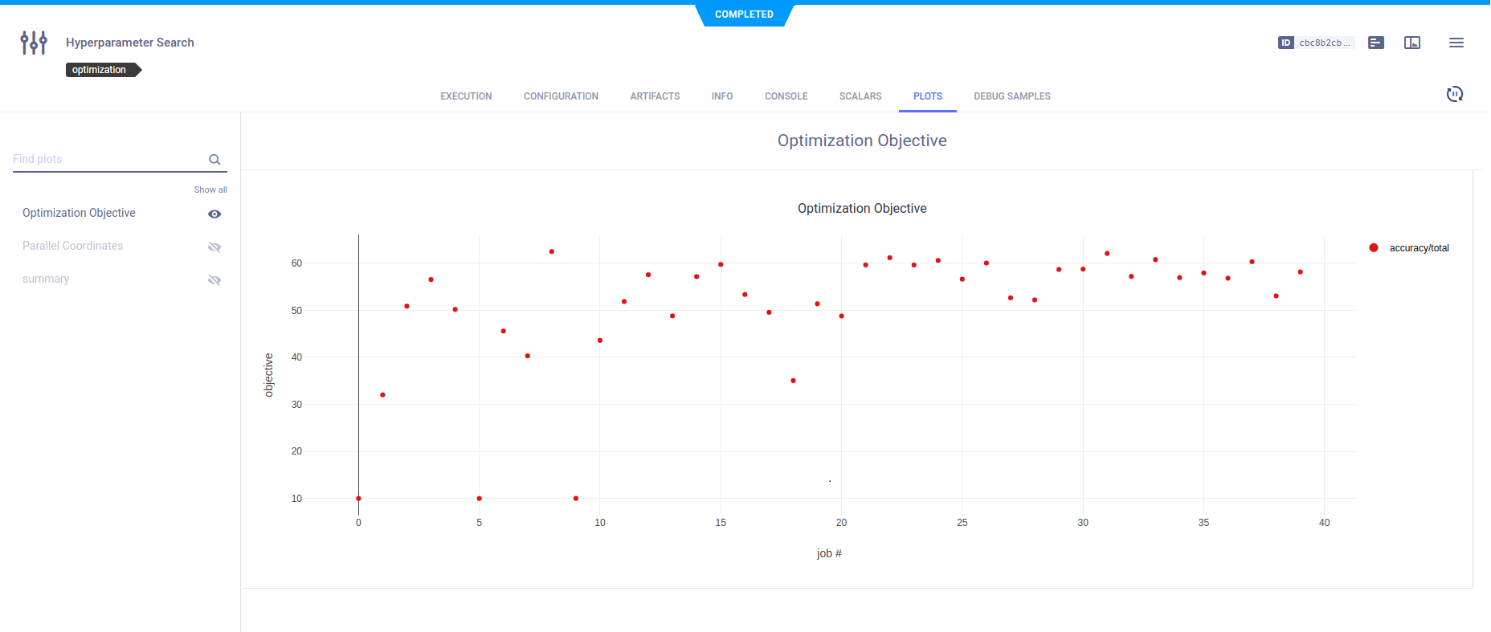
Task: Toggle the accuracy/total legend red marker
Action: pos(1374,248)
